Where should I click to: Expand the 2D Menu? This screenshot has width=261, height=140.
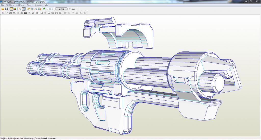click(20, 5)
